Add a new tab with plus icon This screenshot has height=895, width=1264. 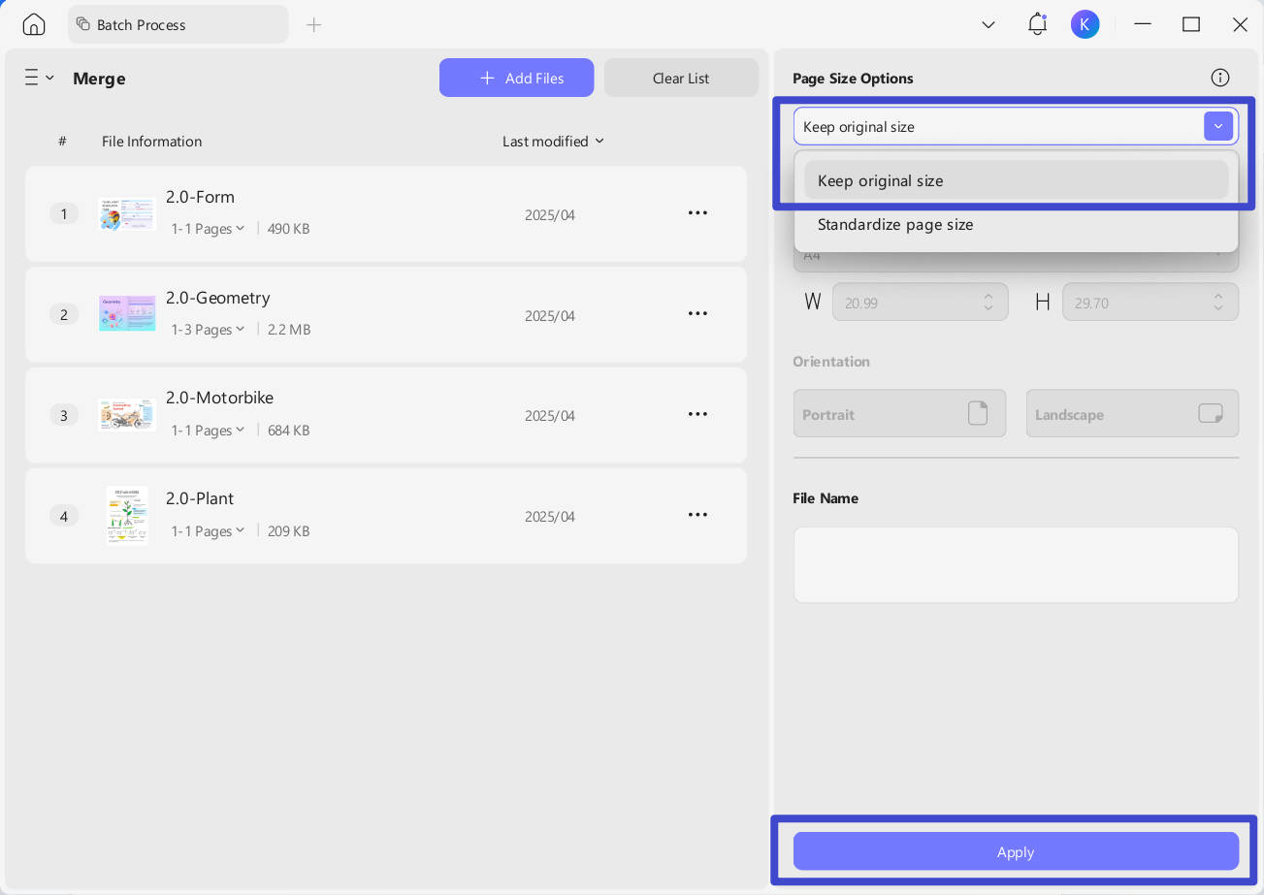coord(313,24)
